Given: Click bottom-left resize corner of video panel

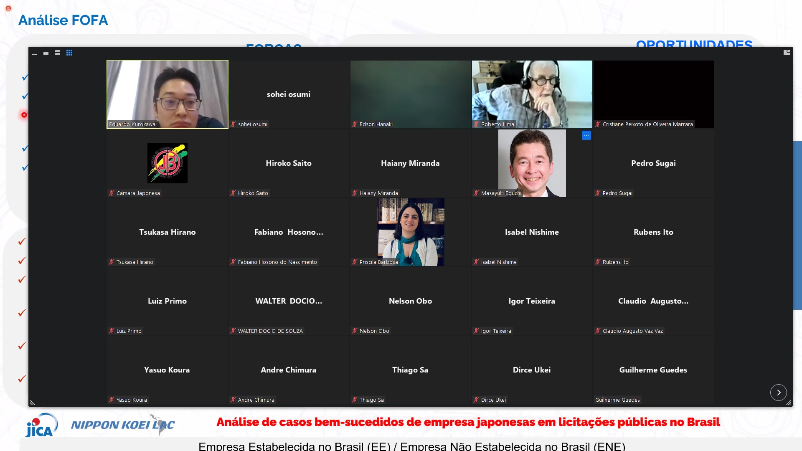Looking at the screenshot, I should tap(32, 403).
